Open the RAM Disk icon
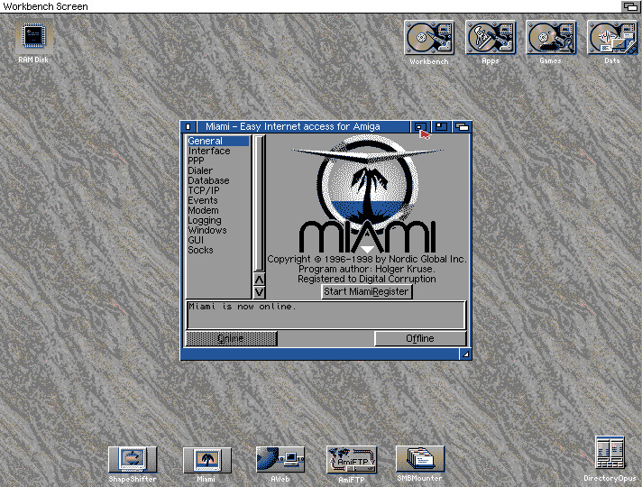The width and height of the screenshot is (642, 487). [x=33, y=37]
